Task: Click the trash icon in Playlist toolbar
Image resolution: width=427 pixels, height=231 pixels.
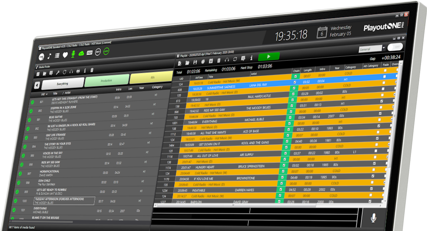Action: point(218,61)
